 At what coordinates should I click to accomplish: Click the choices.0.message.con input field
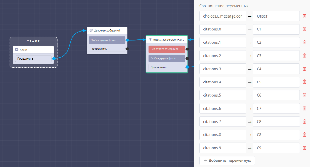coord(222,16)
